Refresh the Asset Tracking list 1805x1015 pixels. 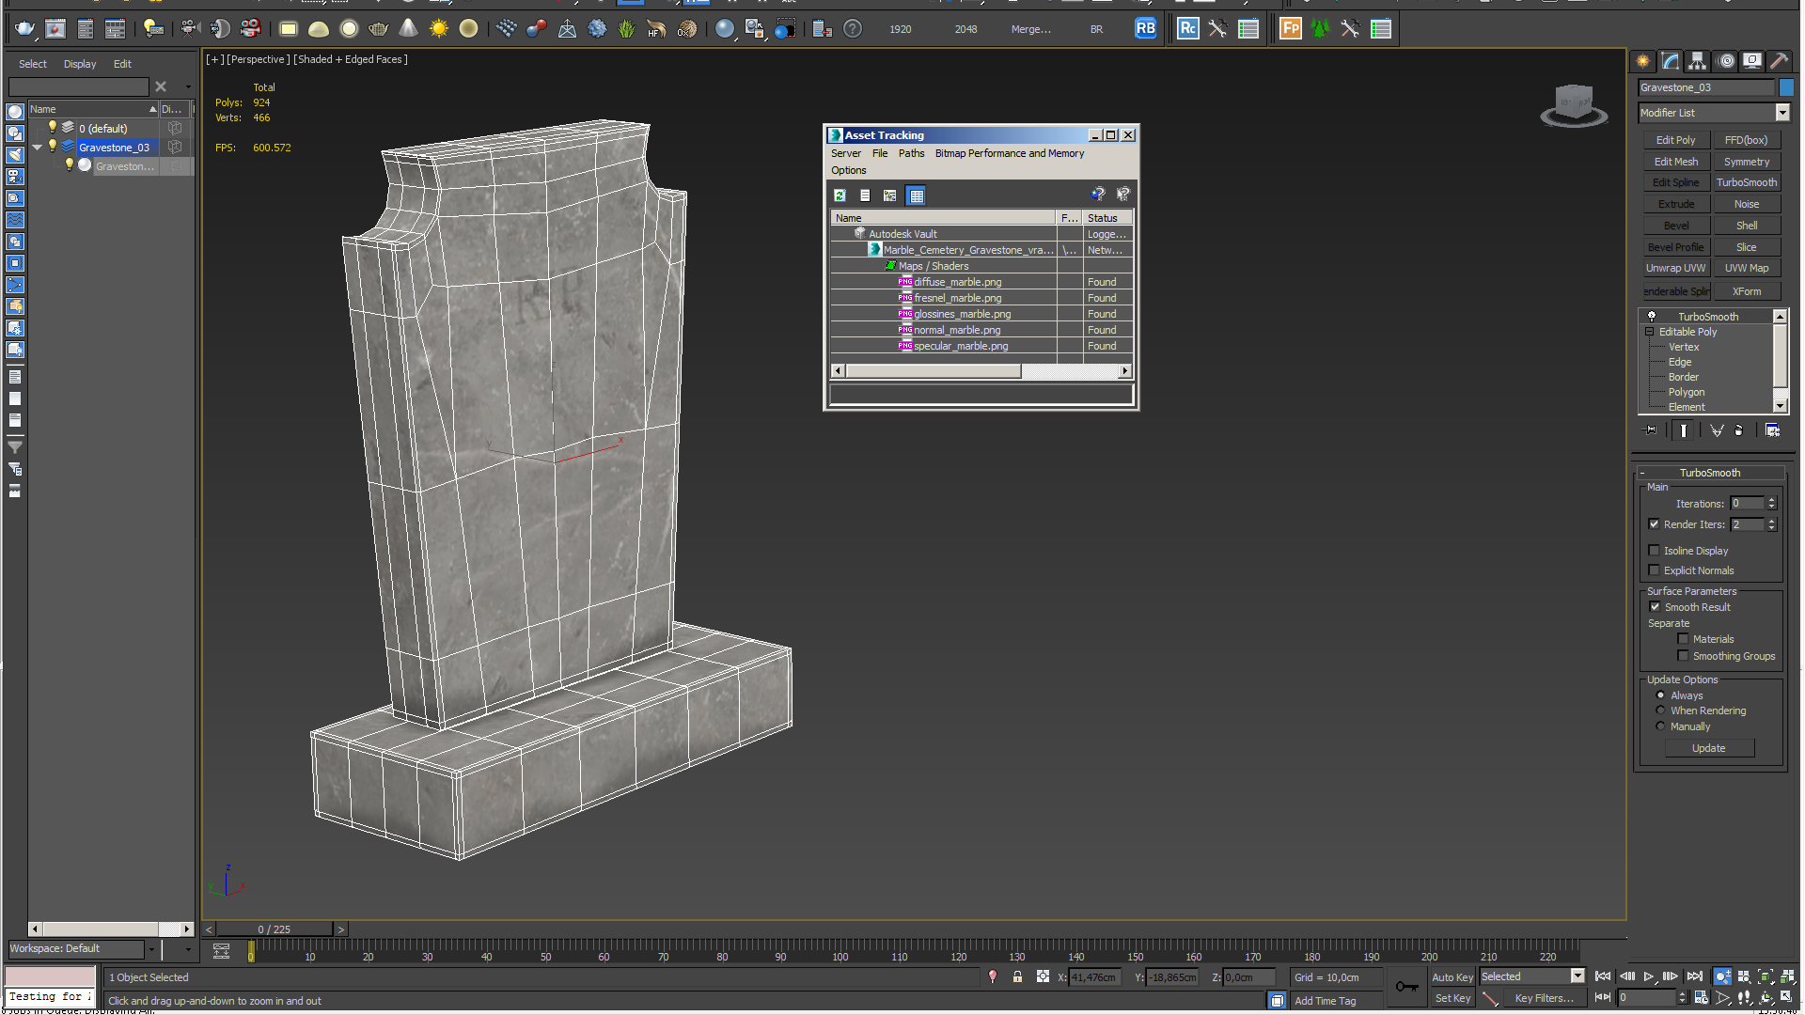(x=840, y=195)
